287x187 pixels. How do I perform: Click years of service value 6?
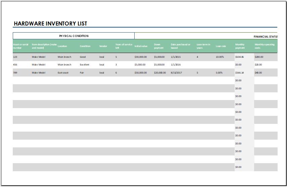click(x=116, y=73)
